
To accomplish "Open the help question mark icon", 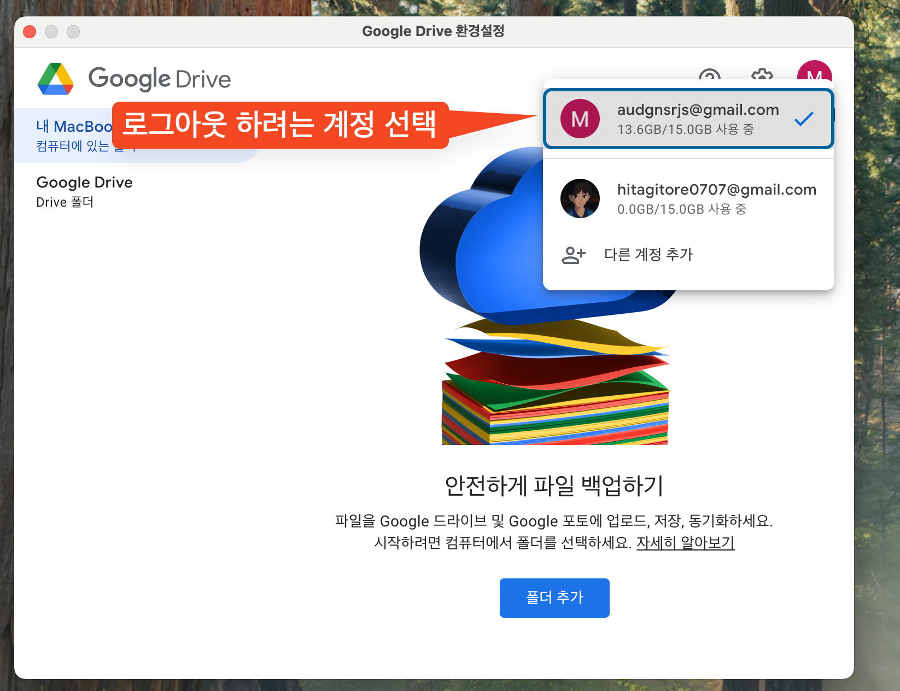I will coord(709,74).
